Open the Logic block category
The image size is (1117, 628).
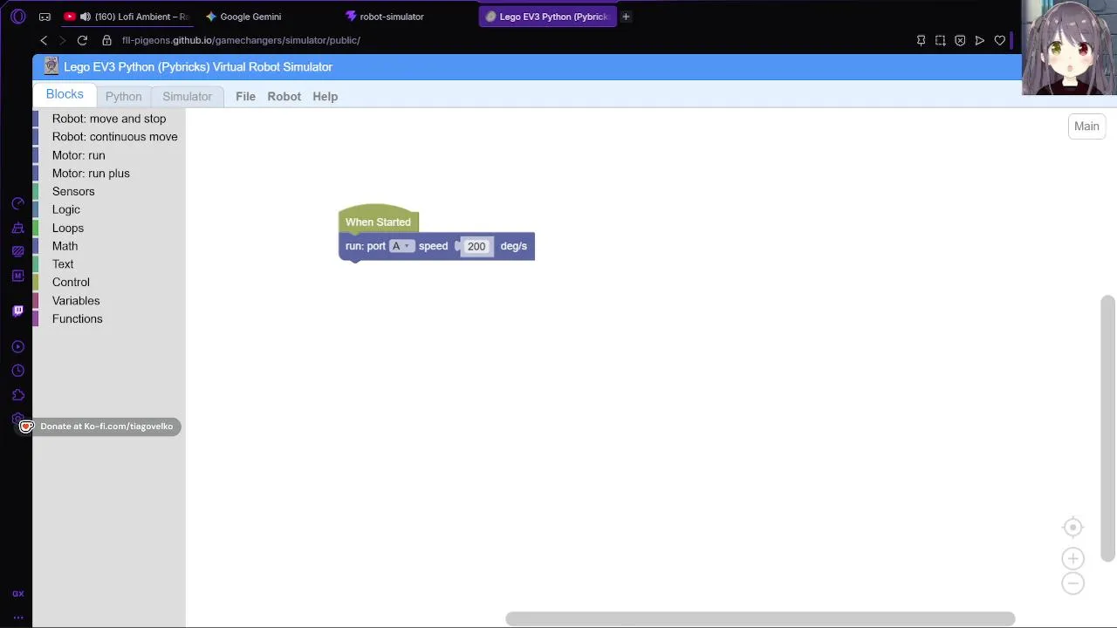(109, 209)
